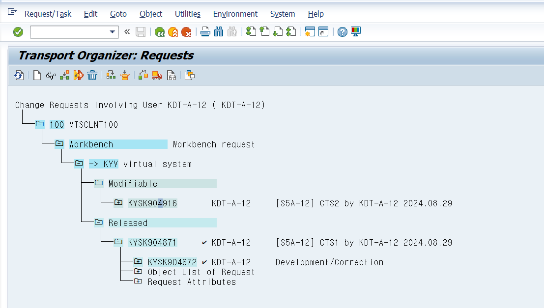The height and width of the screenshot is (308, 544).
Task: Collapse the Modifiable folder node
Action: [99, 183]
